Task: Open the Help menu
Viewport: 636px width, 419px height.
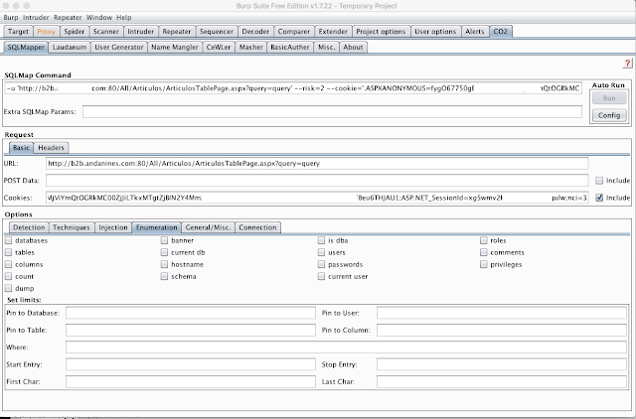Action: 123,18
